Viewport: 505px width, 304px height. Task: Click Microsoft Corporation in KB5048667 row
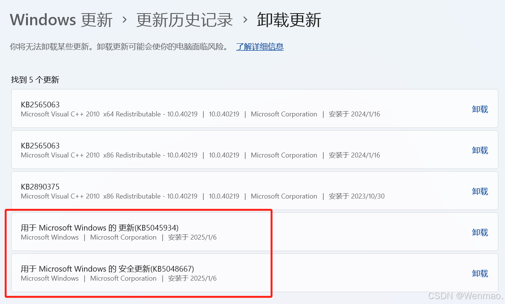[x=123, y=278]
